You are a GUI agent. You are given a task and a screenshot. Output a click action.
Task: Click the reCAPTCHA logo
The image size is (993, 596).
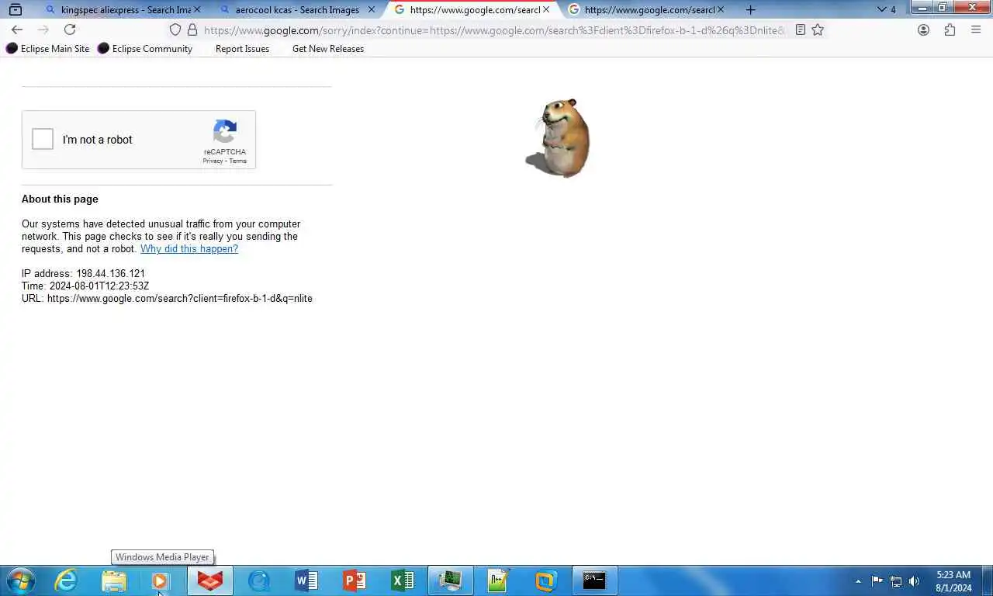point(225,132)
